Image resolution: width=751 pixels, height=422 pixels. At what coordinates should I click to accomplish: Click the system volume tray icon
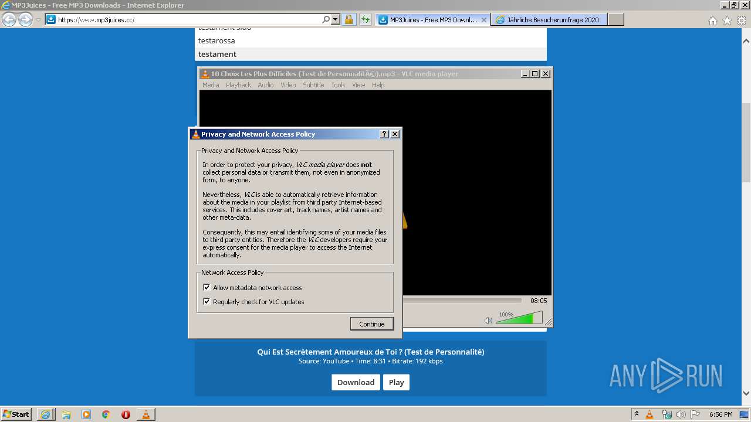click(681, 414)
